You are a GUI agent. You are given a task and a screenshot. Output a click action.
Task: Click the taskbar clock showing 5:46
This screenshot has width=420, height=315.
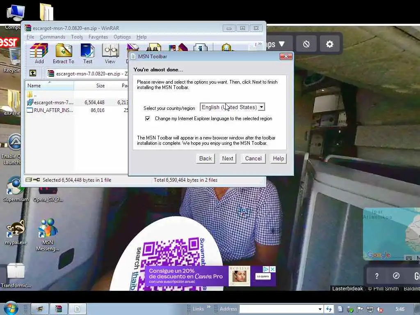coord(400,309)
